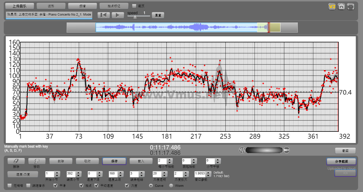This screenshot has width=363, height=192.
Task: Rewind to start of track
Action: point(104,15)
